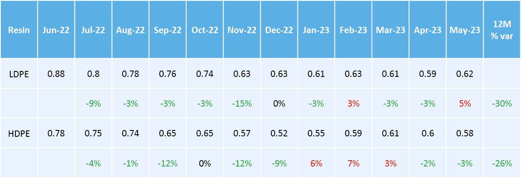
Task: Click the LDPE -15% change in Nov-22
Action: click(x=242, y=104)
